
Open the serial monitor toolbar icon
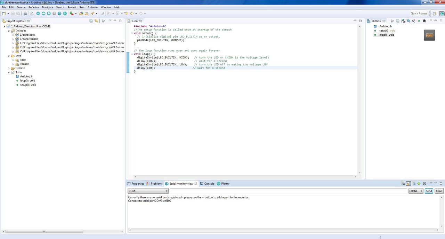[x=59, y=14]
